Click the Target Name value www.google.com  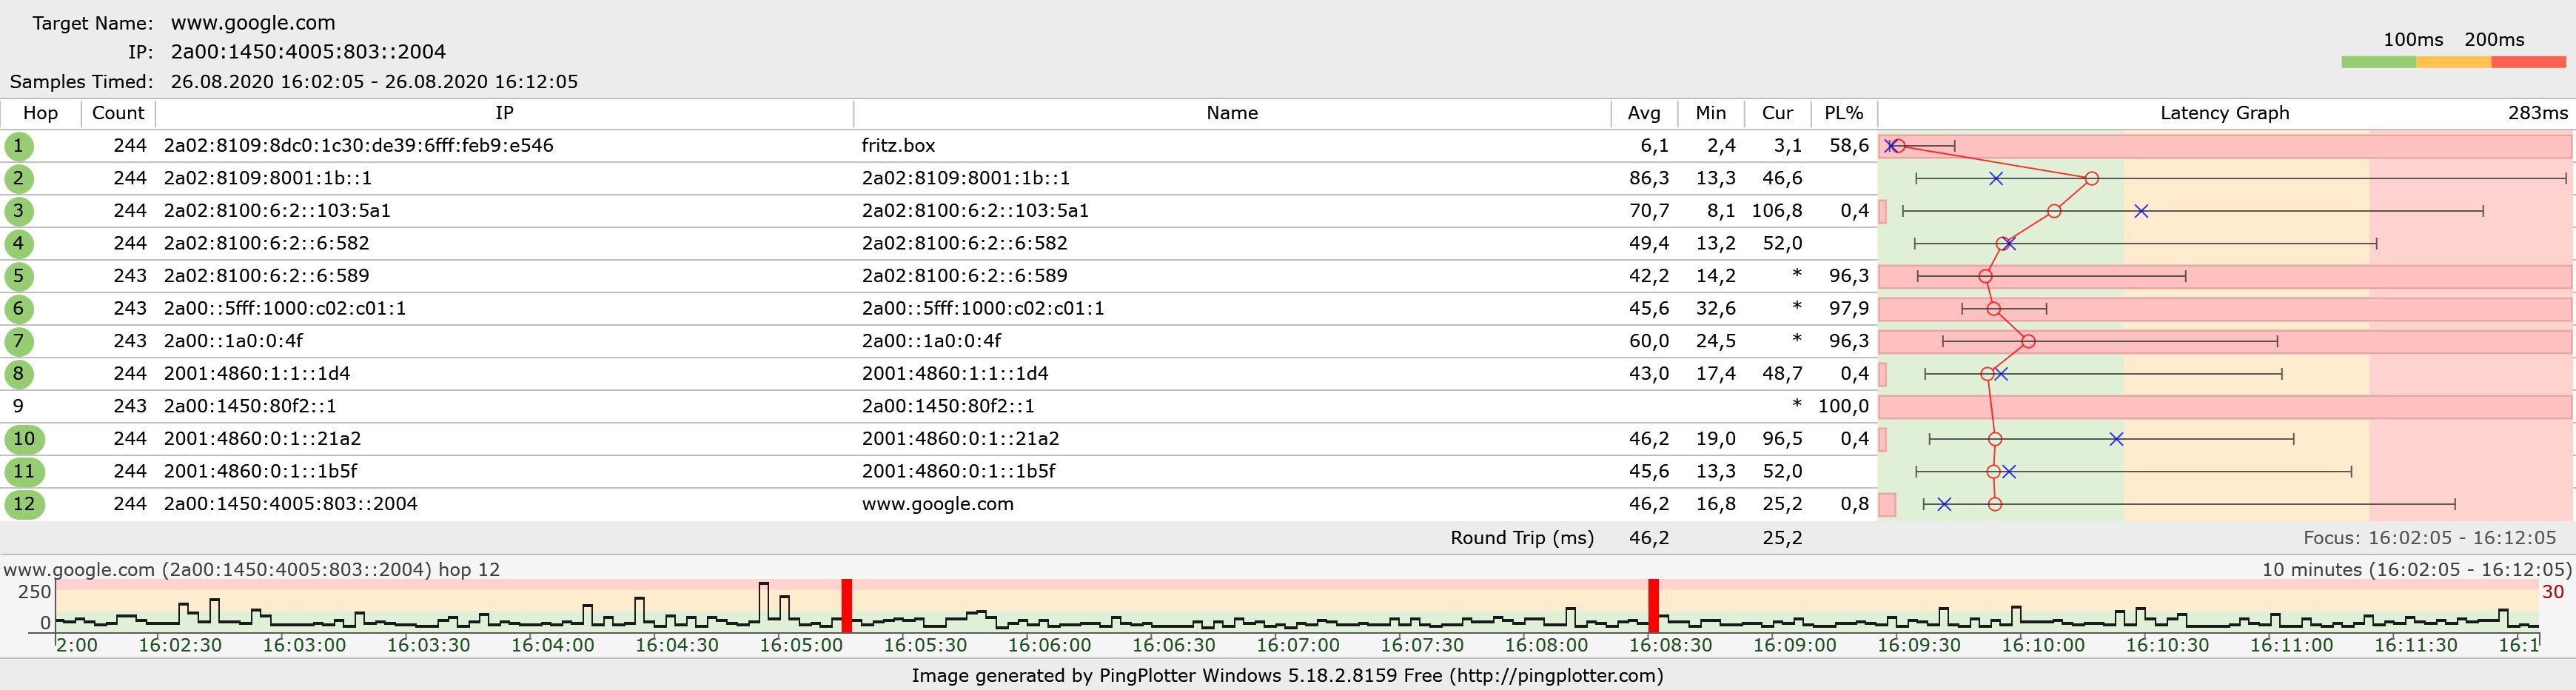(254, 23)
